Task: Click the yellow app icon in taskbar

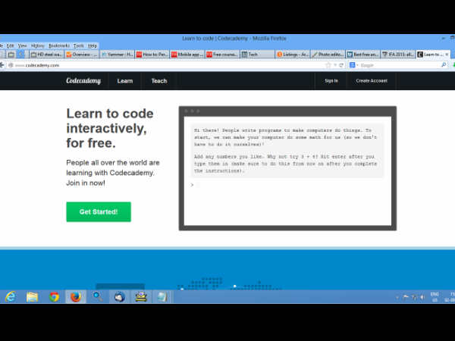Action: click(x=141, y=296)
